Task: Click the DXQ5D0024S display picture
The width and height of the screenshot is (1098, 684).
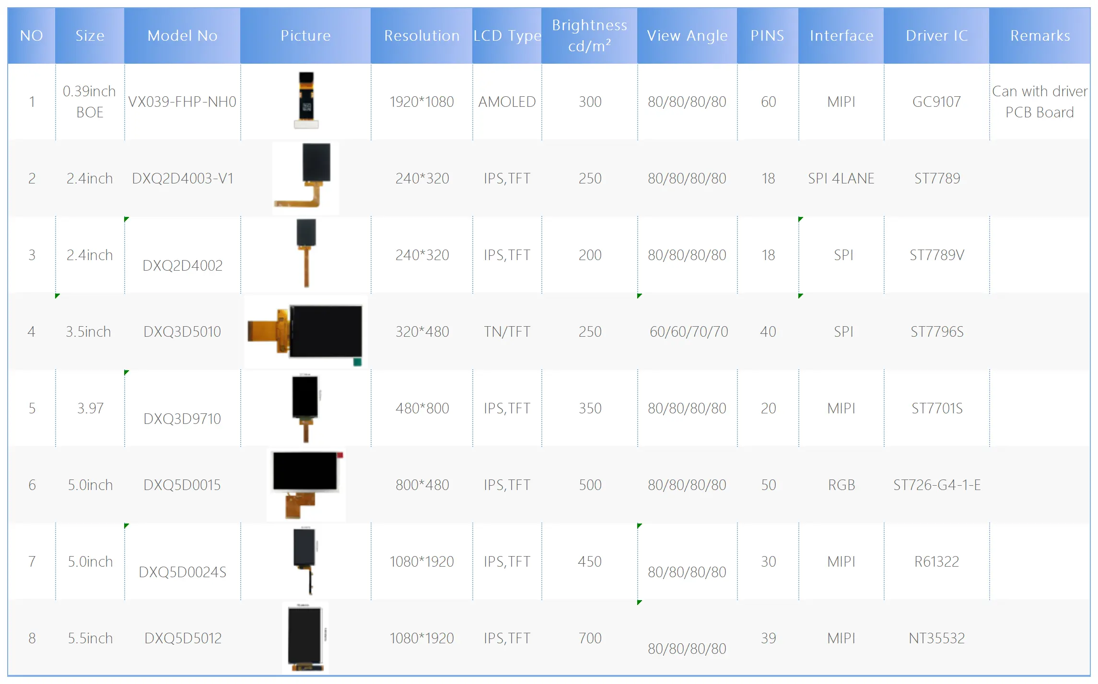Action: pyautogui.click(x=305, y=560)
